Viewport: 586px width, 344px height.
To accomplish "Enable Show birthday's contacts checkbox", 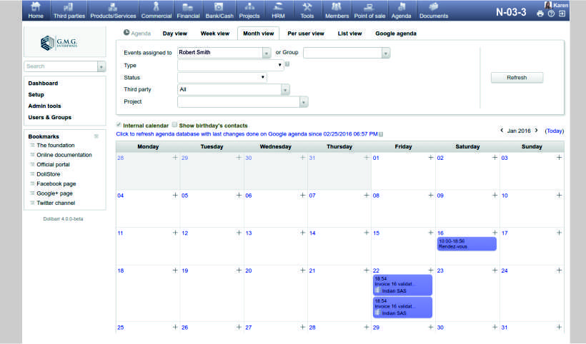I will point(174,125).
